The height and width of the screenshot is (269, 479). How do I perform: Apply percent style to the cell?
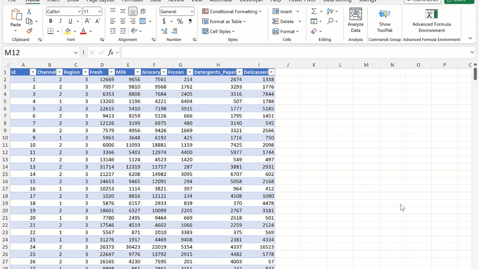[x=180, y=21]
